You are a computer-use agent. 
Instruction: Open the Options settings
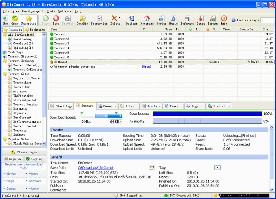[131, 20]
